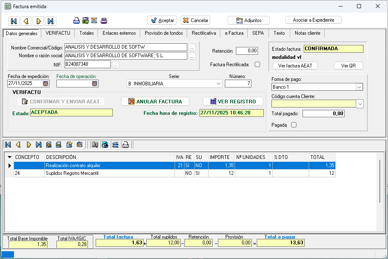Delete line item with minus icon
388x259 pixels.
[x=58, y=145]
